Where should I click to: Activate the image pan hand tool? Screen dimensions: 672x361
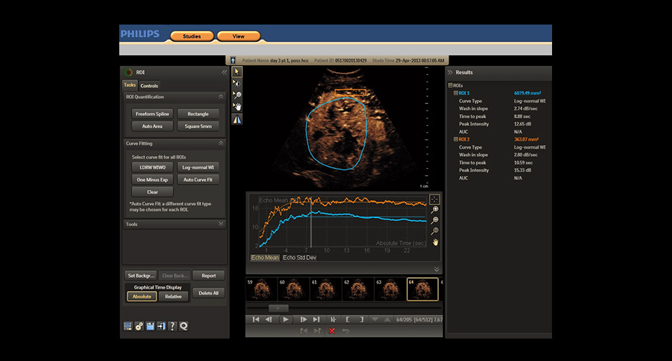click(237, 107)
